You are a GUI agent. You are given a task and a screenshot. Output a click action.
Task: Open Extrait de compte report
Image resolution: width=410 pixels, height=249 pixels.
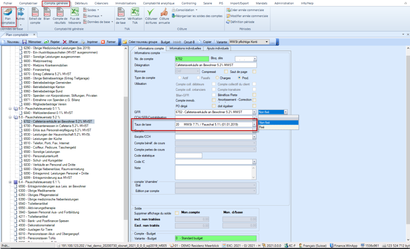tap(35, 16)
